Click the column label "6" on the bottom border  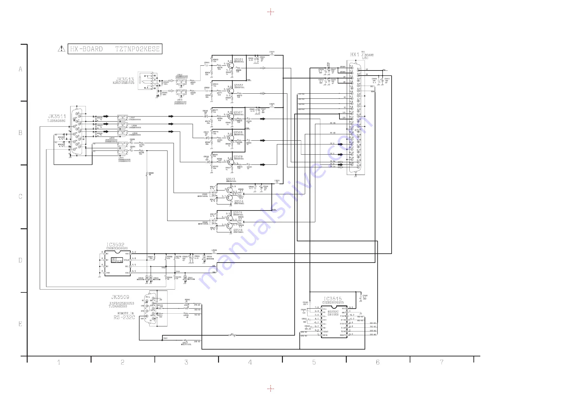click(x=378, y=362)
